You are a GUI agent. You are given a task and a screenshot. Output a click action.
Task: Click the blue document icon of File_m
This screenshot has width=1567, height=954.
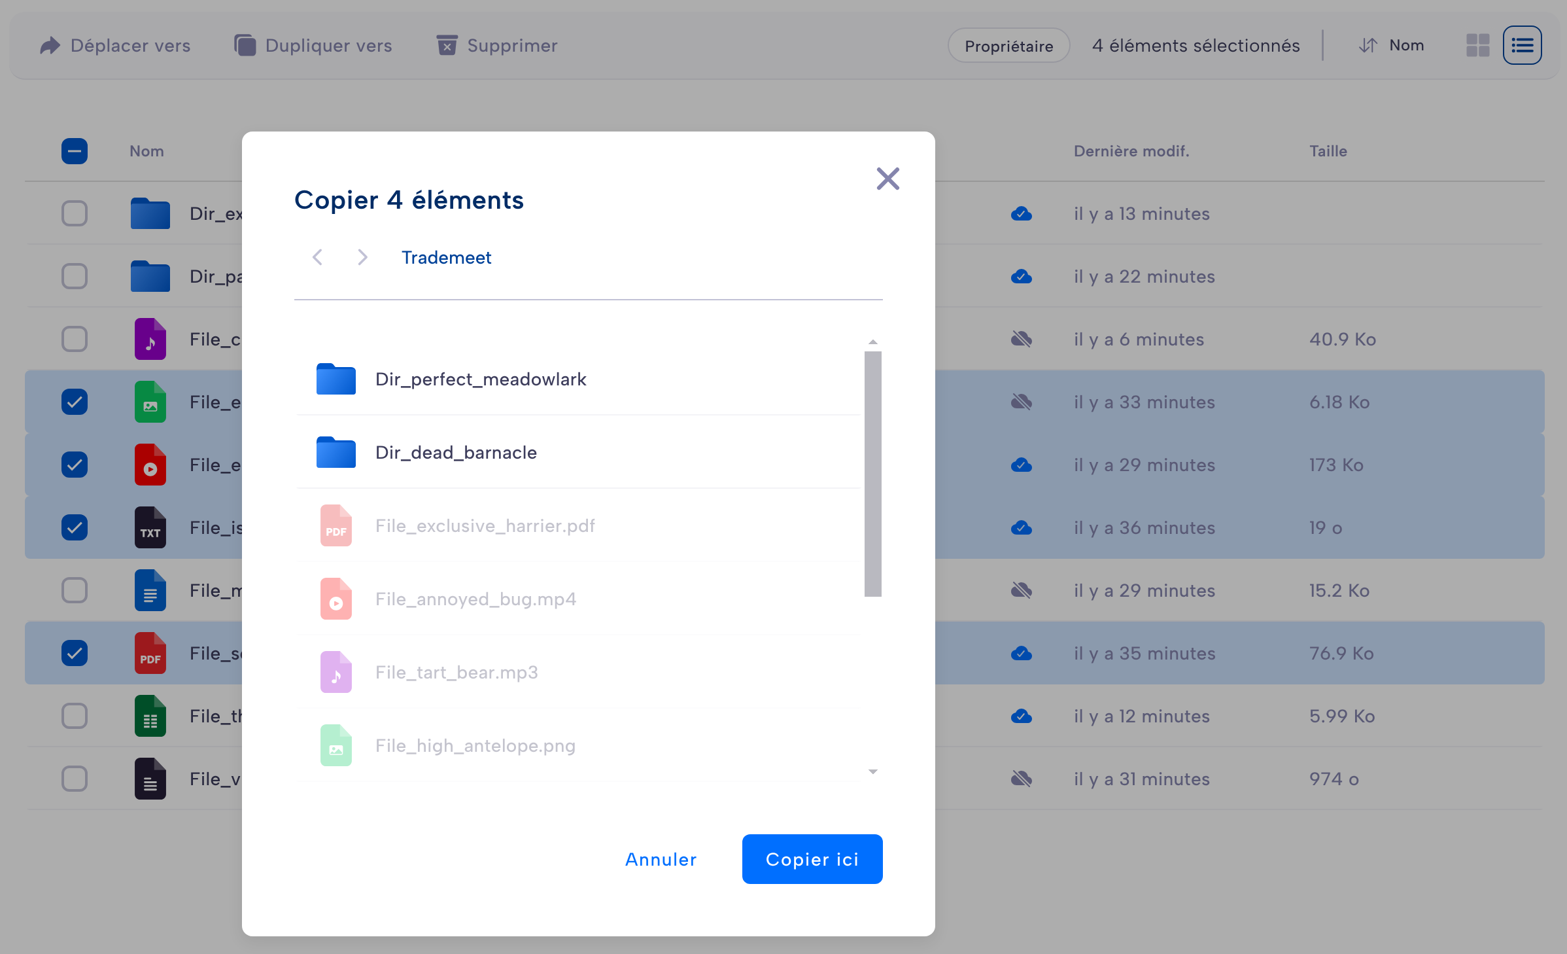150,590
